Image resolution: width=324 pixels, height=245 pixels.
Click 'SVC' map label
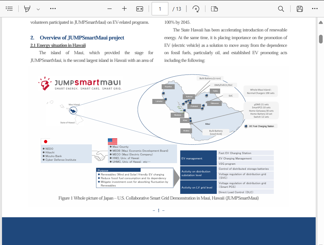230,96
